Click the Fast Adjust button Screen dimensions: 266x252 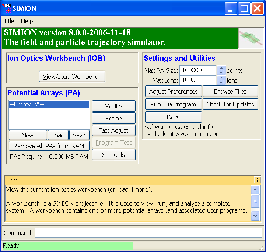[114, 130]
